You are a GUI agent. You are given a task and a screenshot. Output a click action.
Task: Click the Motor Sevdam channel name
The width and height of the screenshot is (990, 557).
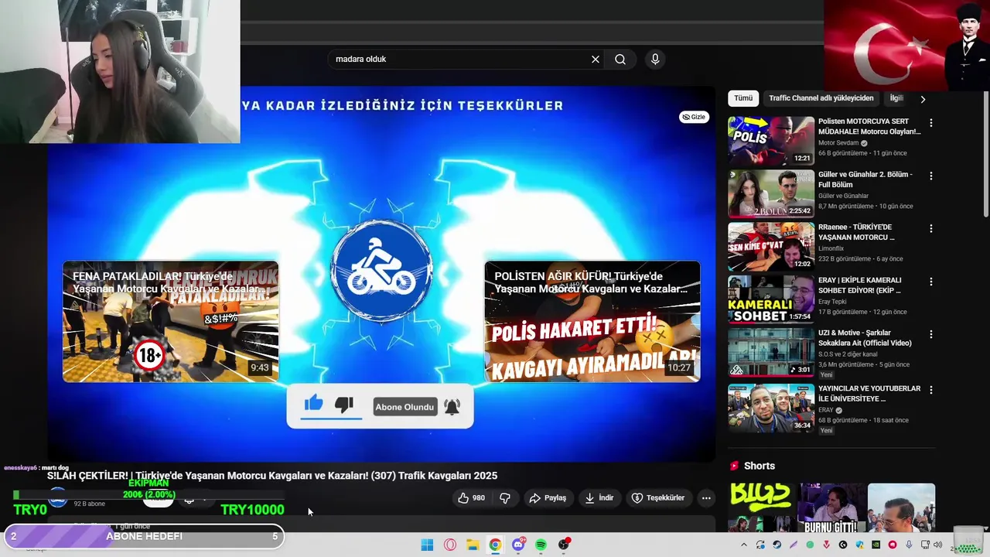[x=838, y=143]
